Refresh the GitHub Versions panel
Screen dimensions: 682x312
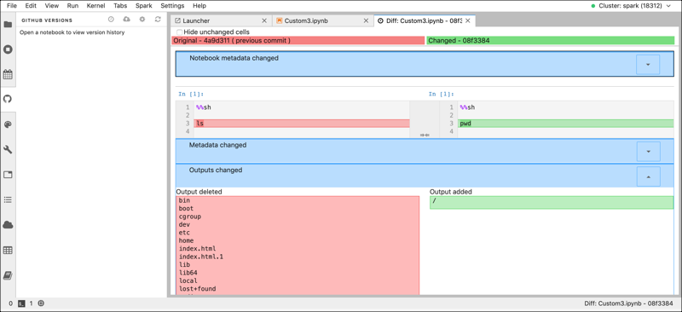point(158,20)
